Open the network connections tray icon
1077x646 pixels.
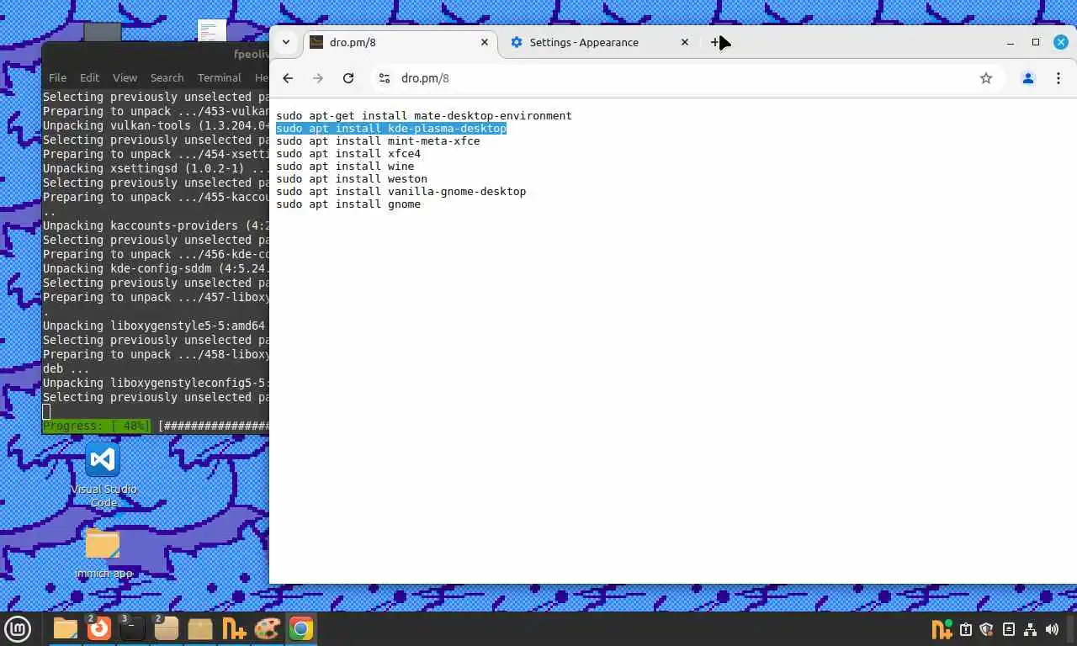point(1030,629)
